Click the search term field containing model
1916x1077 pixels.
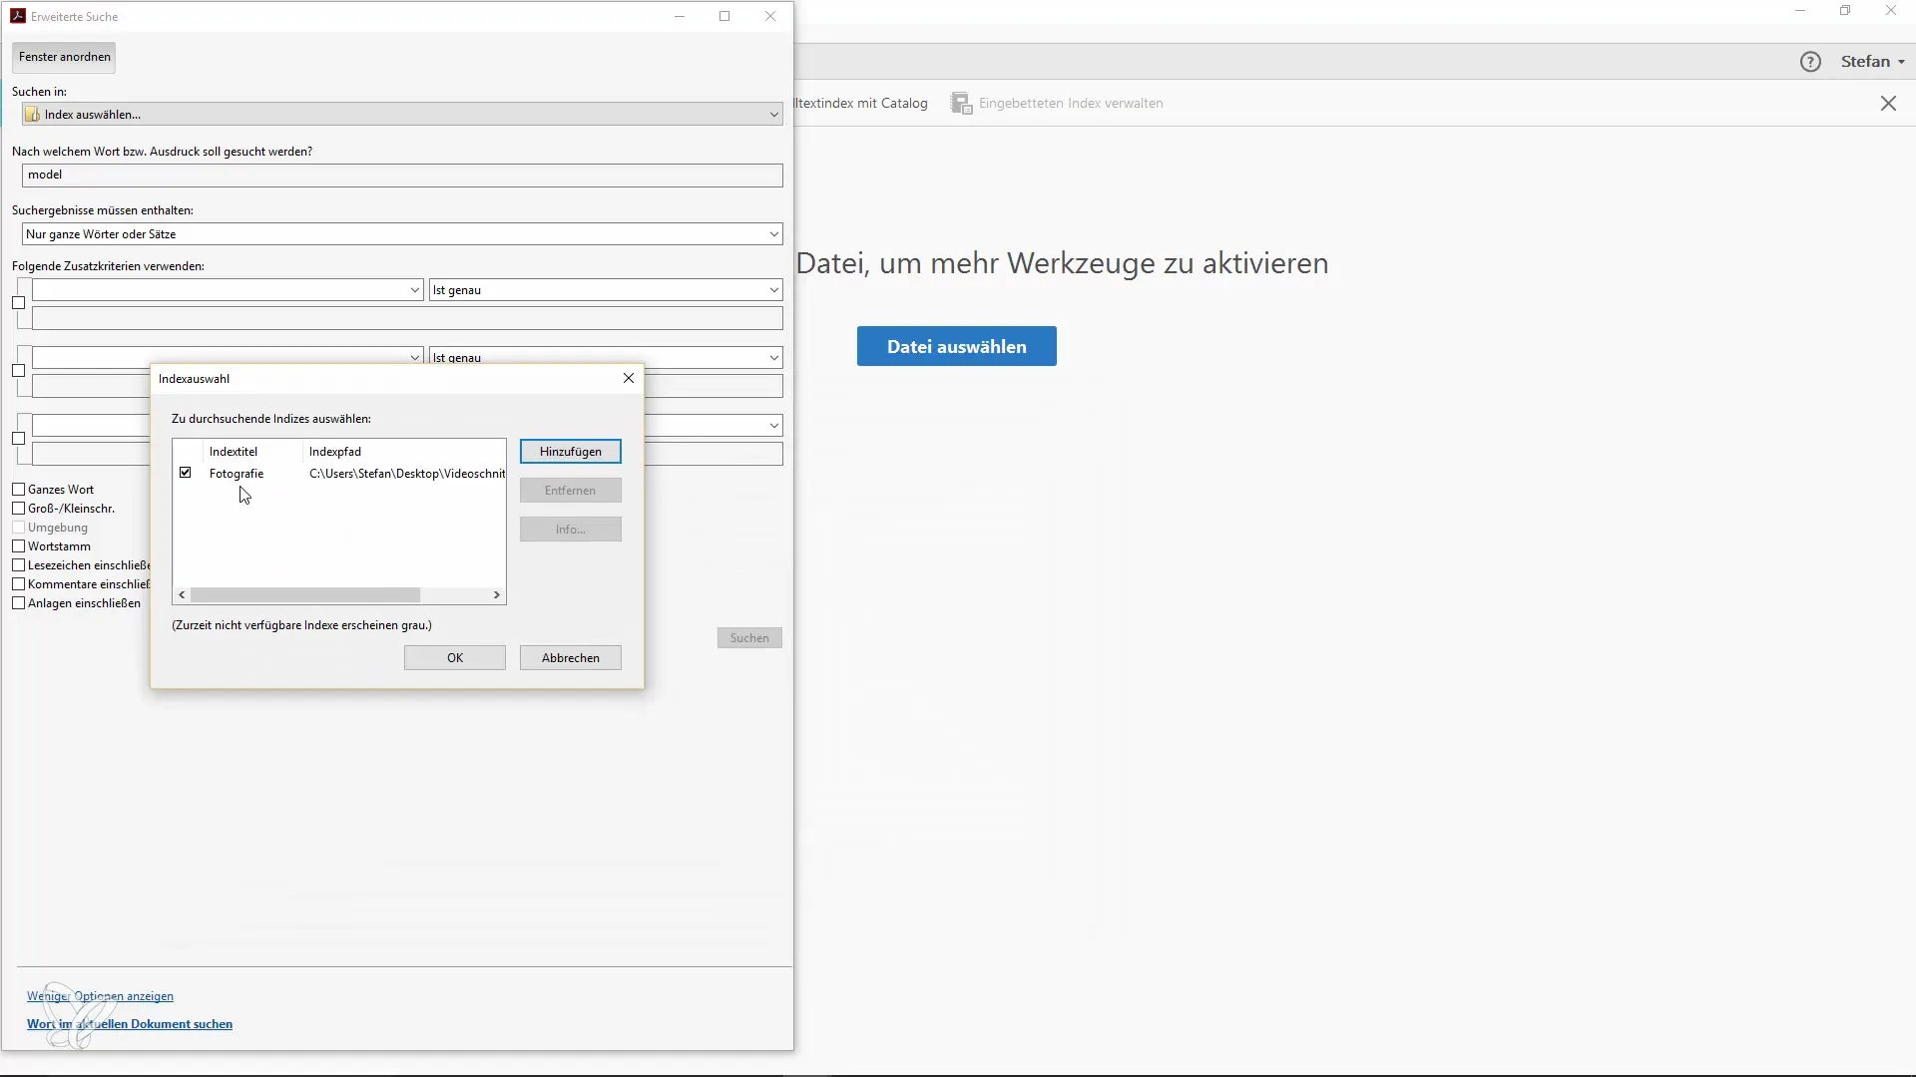click(x=402, y=176)
